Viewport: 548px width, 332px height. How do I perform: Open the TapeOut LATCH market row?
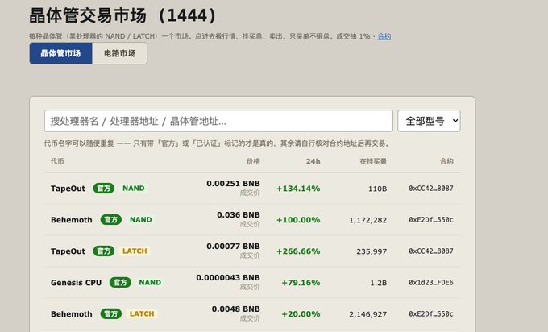252,251
